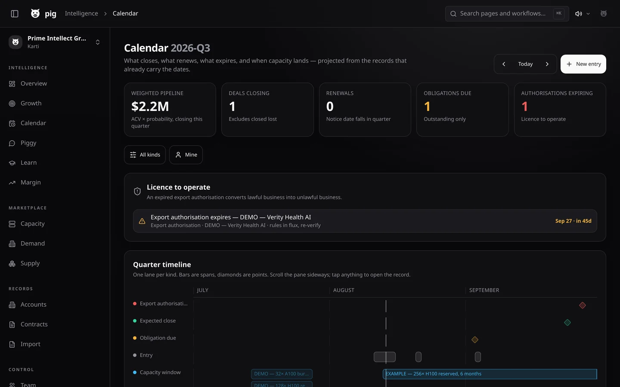Open the Growth page
Image resolution: width=620 pixels, height=387 pixels.
click(55, 104)
